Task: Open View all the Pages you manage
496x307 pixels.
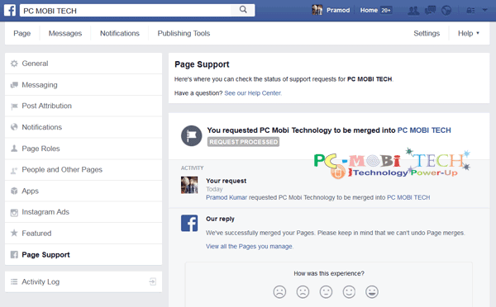Action: [250, 247]
